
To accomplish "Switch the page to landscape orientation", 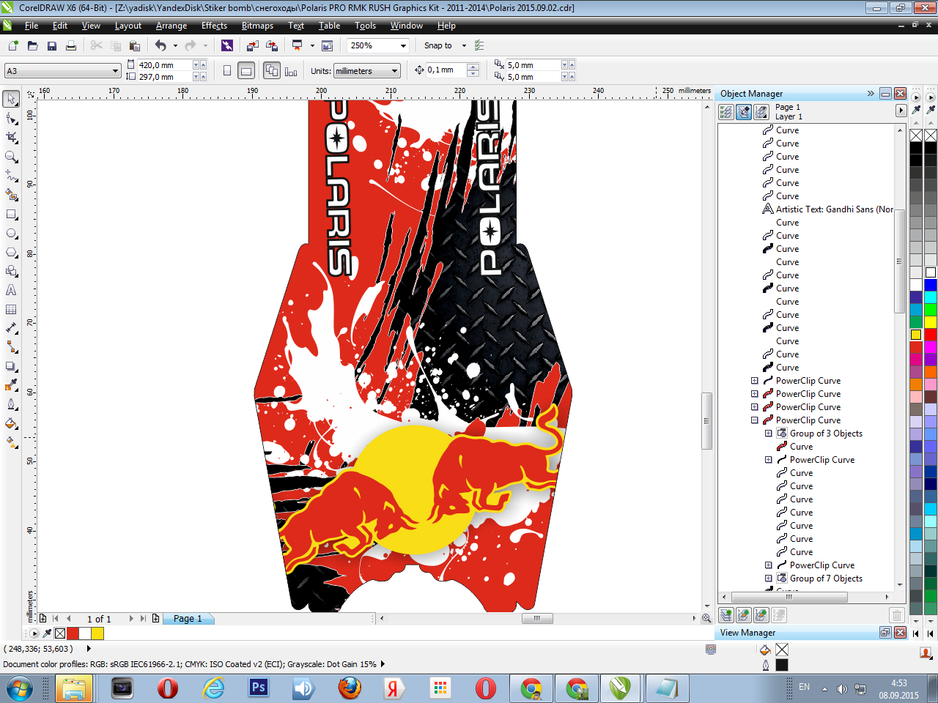I will (x=247, y=71).
